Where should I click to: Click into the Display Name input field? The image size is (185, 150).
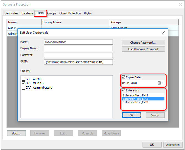click(79, 49)
